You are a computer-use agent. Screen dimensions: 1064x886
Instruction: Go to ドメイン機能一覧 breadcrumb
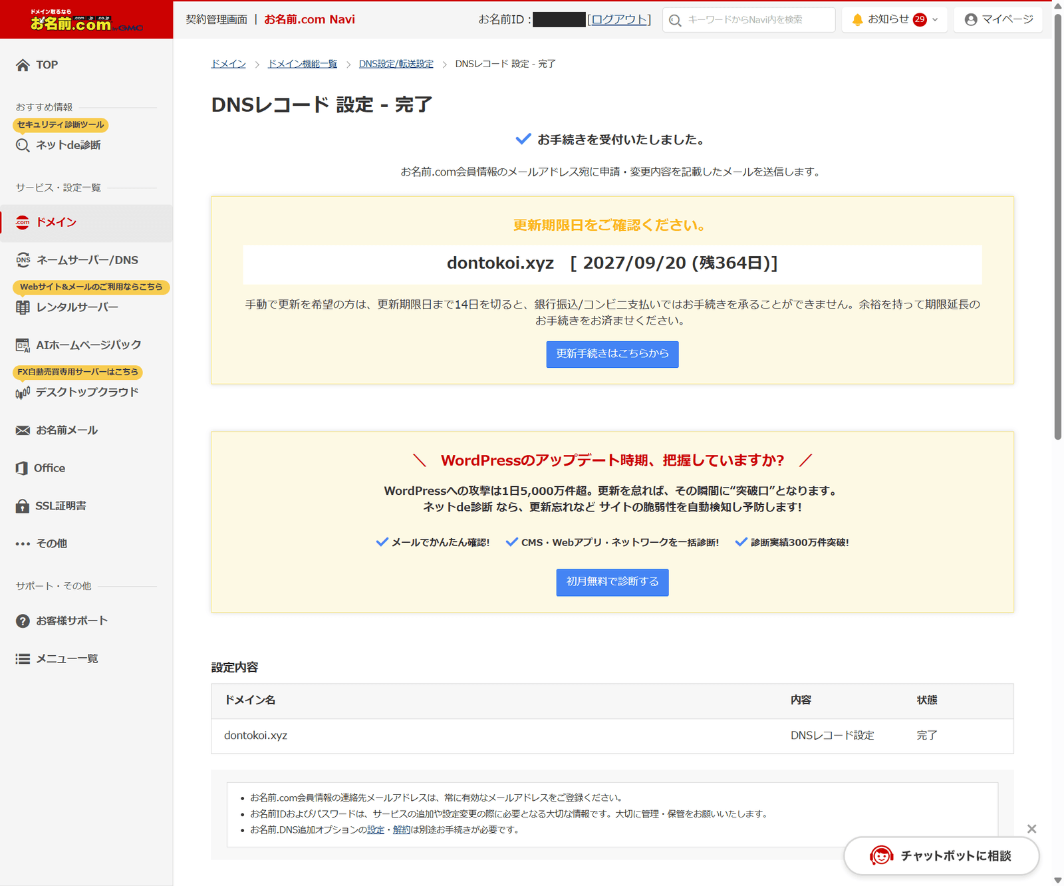pyautogui.click(x=303, y=64)
